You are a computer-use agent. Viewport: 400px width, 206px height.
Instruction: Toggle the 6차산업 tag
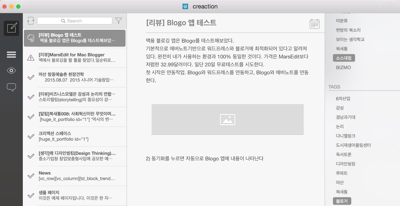point(343,98)
